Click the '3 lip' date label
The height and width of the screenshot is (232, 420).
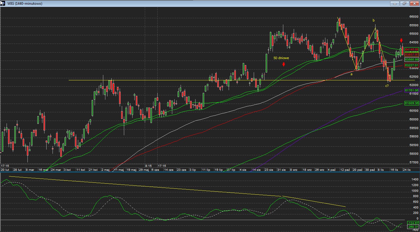(193, 170)
